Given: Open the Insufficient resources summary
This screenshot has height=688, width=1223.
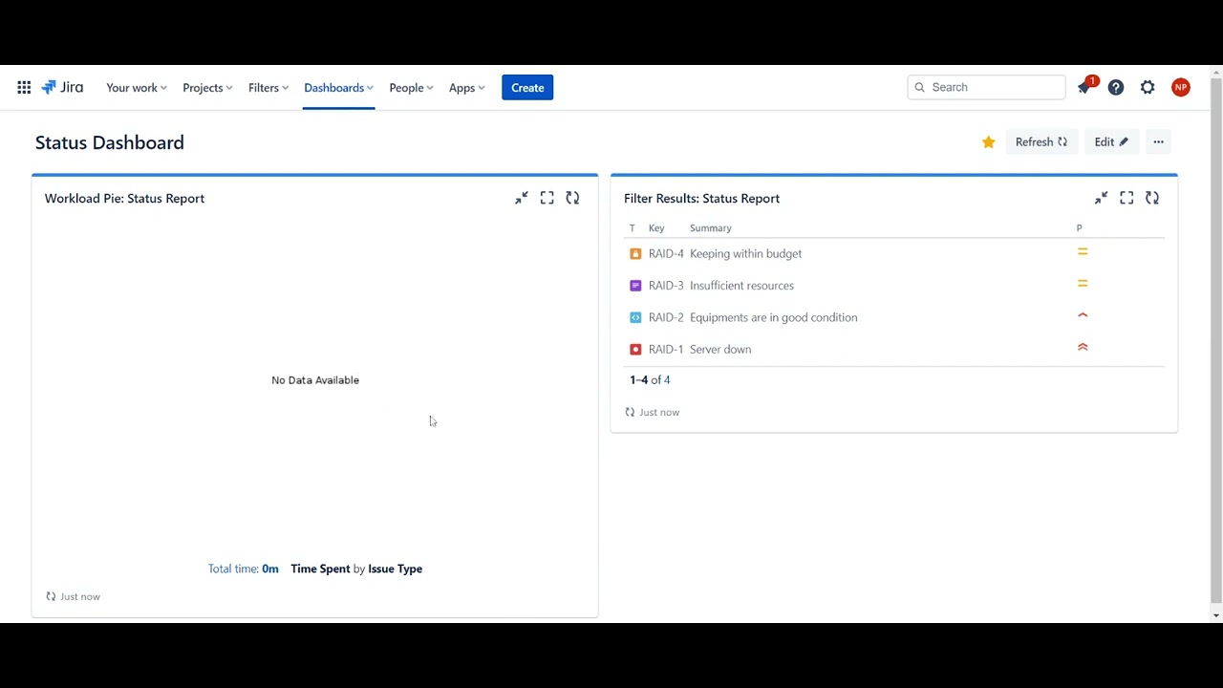Looking at the screenshot, I should [x=741, y=286].
